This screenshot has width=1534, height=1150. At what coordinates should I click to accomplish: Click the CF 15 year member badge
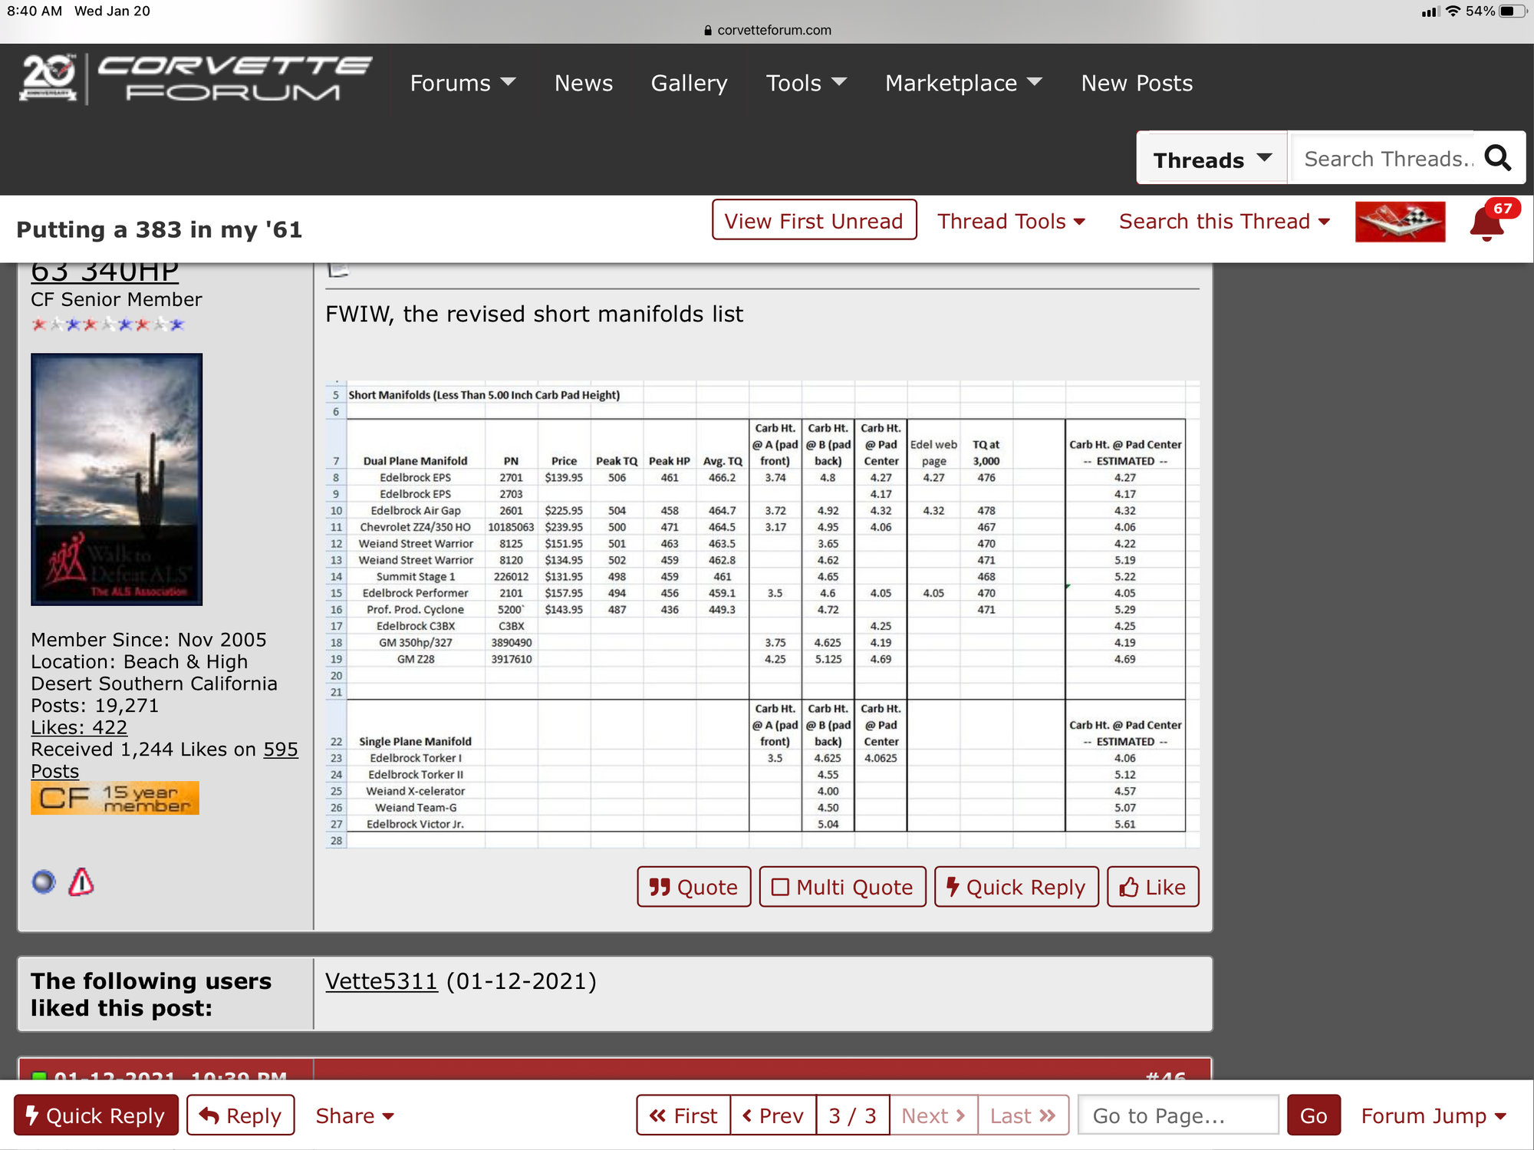[114, 797]
